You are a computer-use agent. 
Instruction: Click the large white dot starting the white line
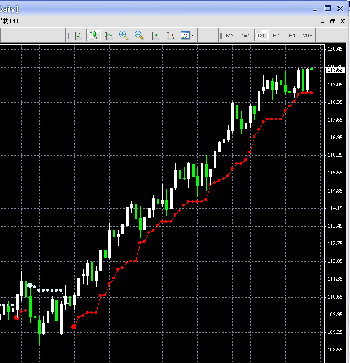(x=30, y=285)
